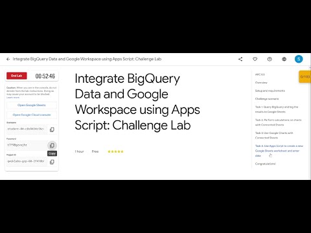Open the globe language icon
Viewport: 311px width, 233px height.
point(284,59)
